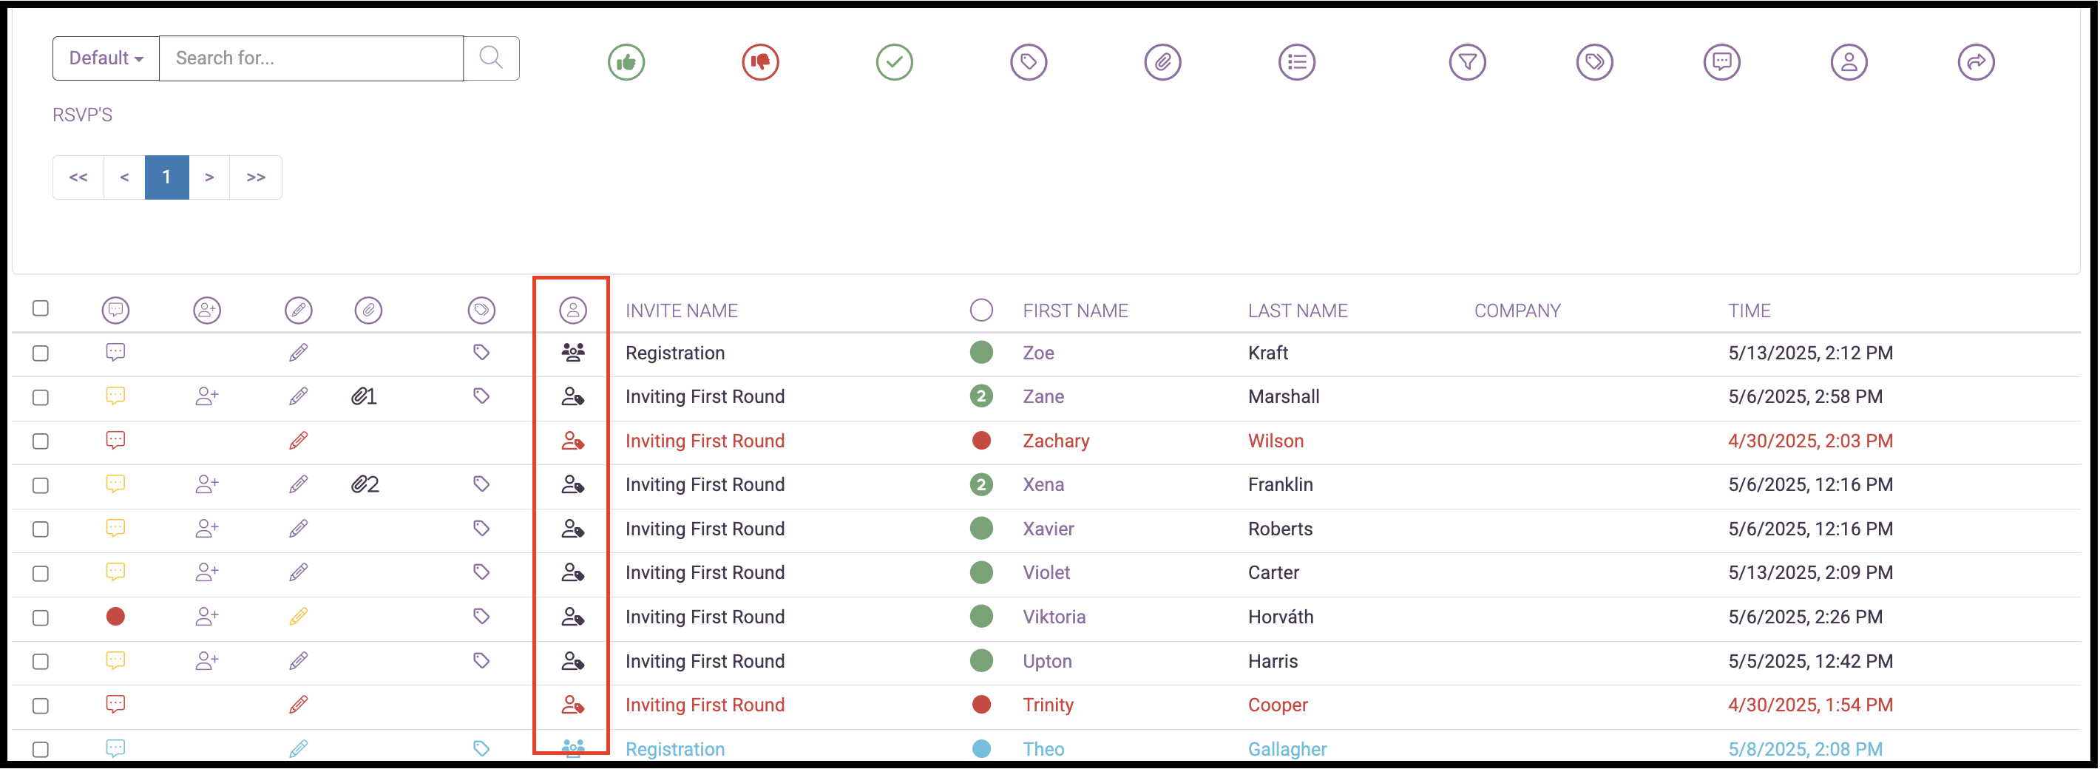This screenshot has width=2100, height=769.
Task: Click the double tags toolbar icon
Action: tap(1594, 62)
